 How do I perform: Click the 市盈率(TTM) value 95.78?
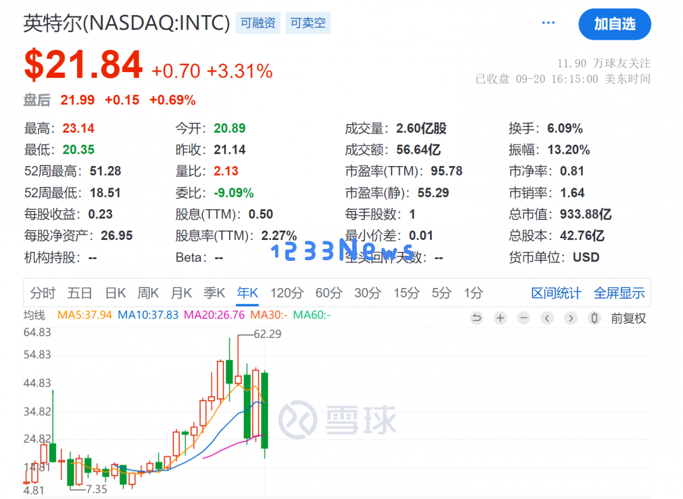(x=446, y=171)
